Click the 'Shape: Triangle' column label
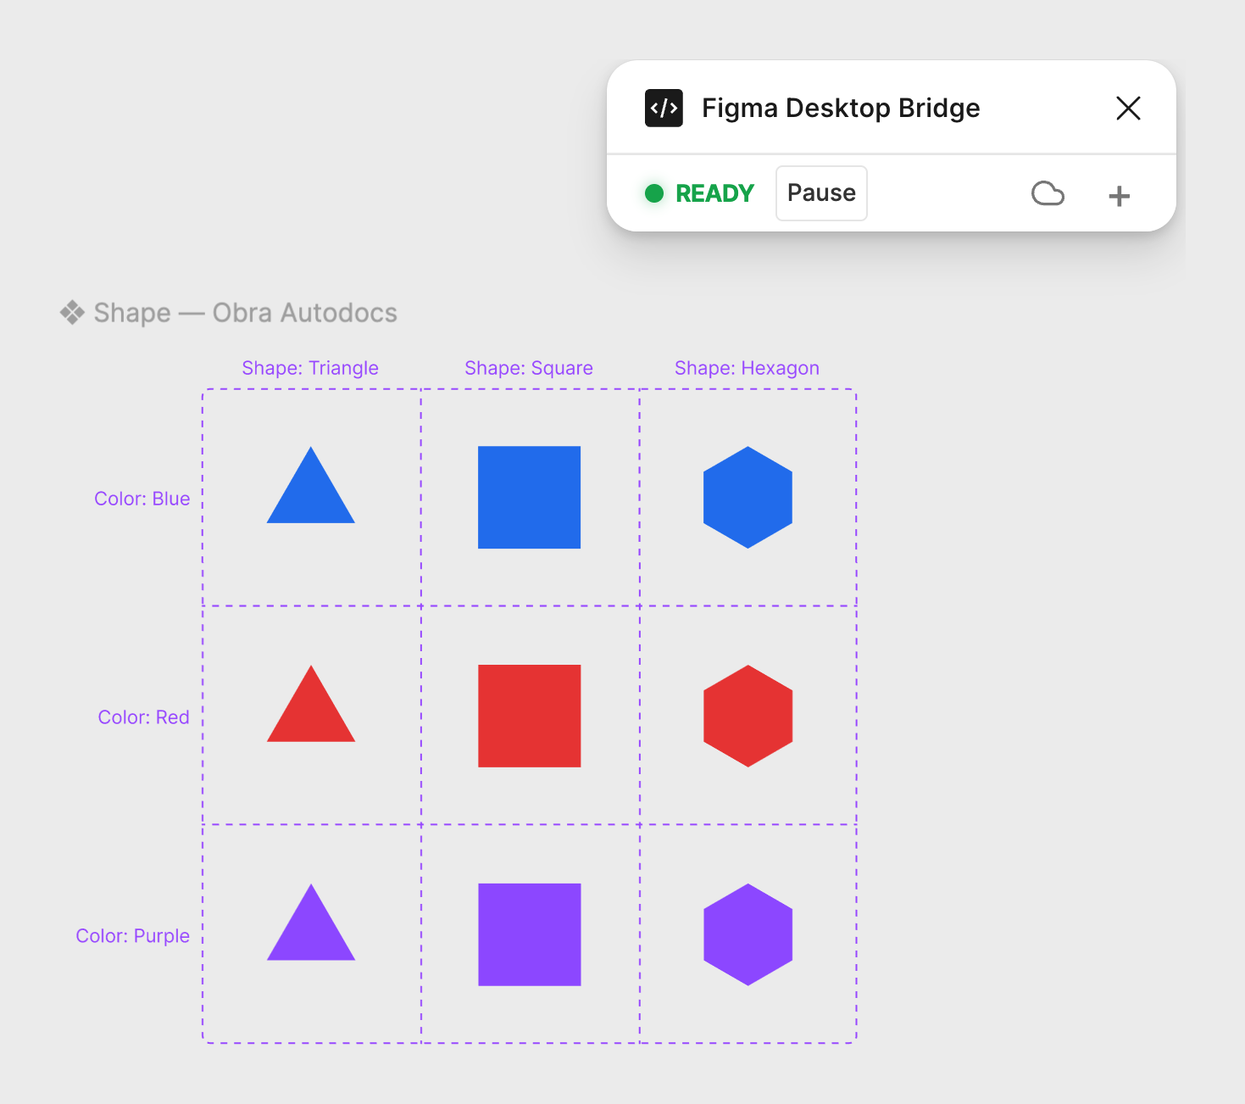This screenshot has height=1104, width=1245. [x=310, y=368]
